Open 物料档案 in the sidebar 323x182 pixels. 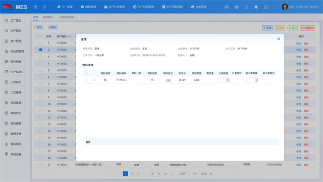click(x=14, y=62)
